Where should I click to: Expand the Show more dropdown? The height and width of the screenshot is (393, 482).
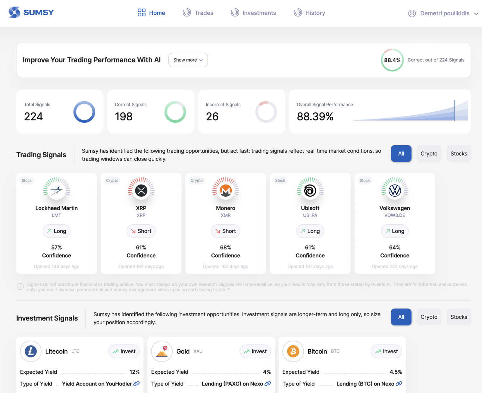click(x=188, y=60)
